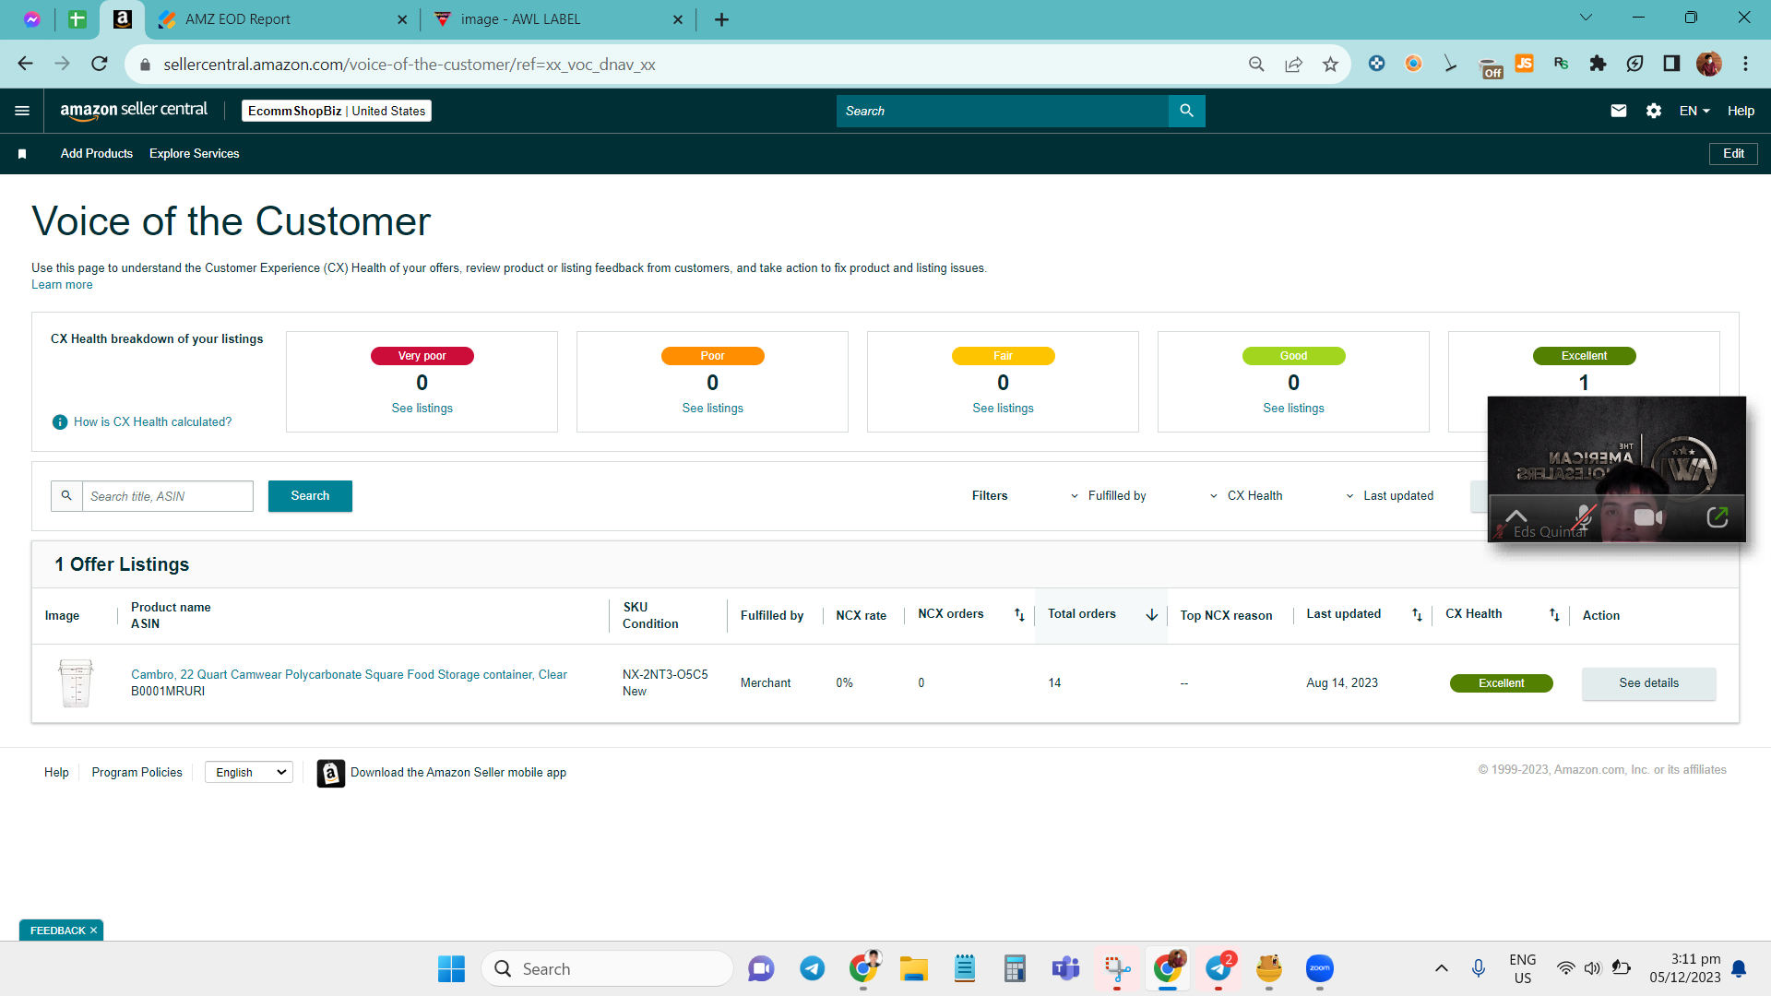Open the Cambro 22 Quart product link
The height and width of the screenshot is (996, 1771).
349,675
